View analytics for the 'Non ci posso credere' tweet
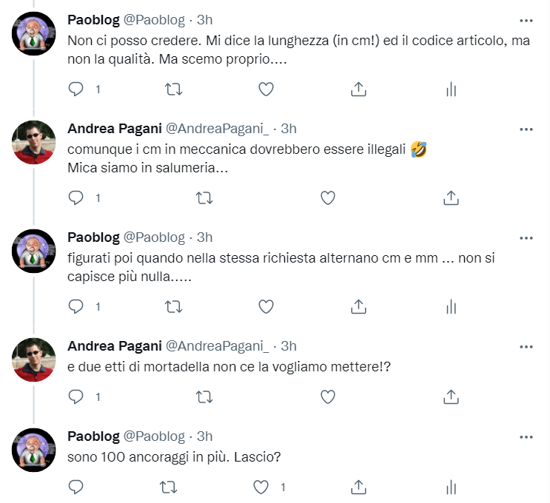 click(451, 90)
